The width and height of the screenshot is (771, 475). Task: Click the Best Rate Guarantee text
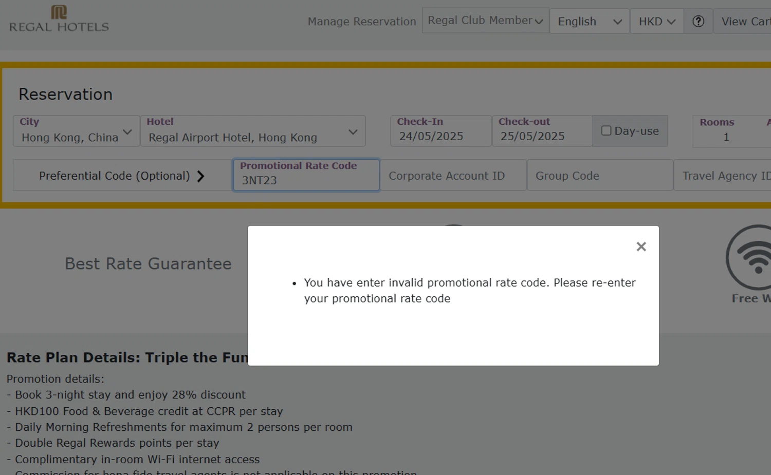(148, 263)
